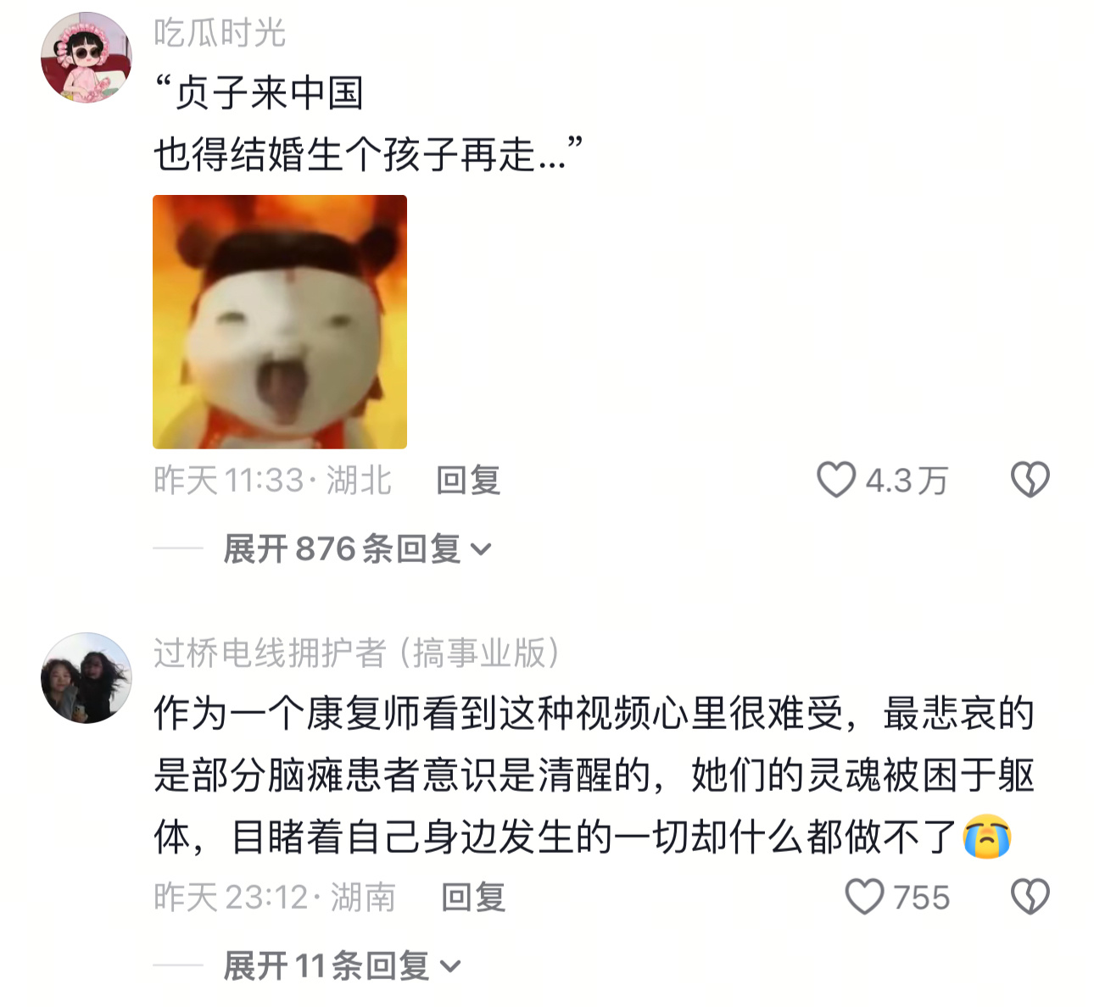Reply to the 吃瓜时光 comment
The width and height of the screenshot is (1094, 1007).
[x=468, y=481]
